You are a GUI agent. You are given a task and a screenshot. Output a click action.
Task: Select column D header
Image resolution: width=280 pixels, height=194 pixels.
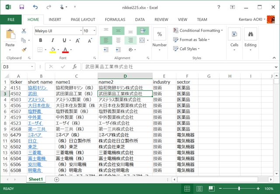pyautogui.click(x=125, y=76)
